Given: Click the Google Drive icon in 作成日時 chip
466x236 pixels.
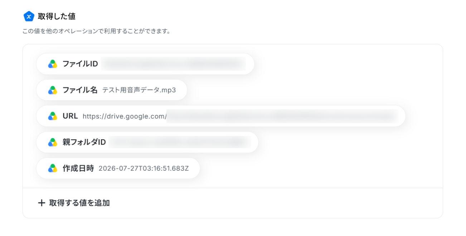Looking at the screenshot, I should 53,168.
